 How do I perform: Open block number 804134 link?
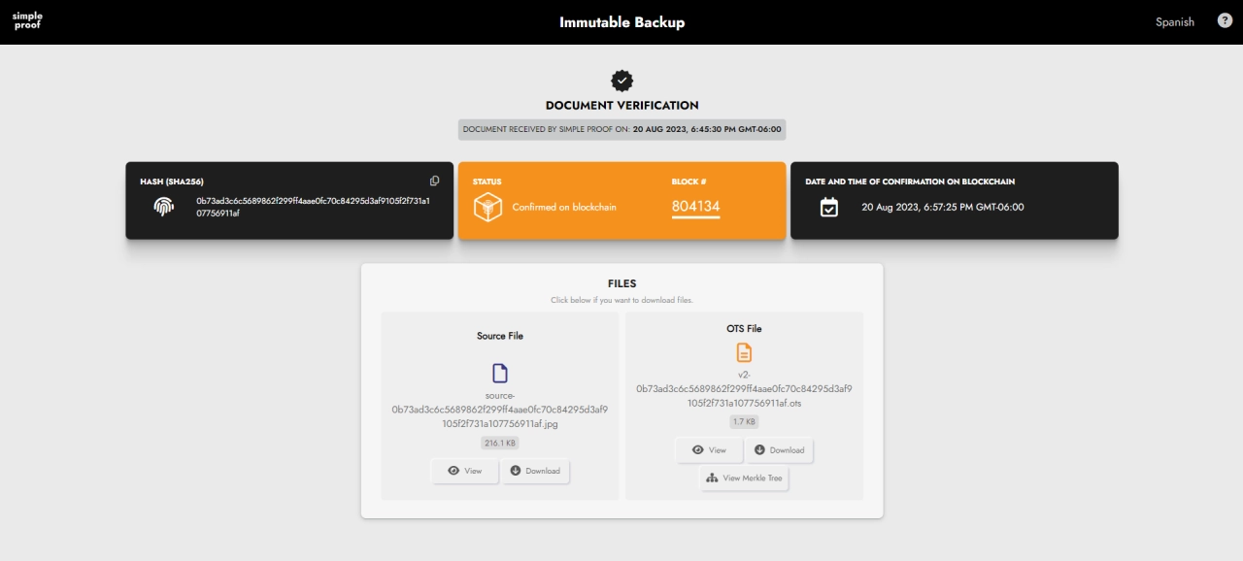(695, 207)
